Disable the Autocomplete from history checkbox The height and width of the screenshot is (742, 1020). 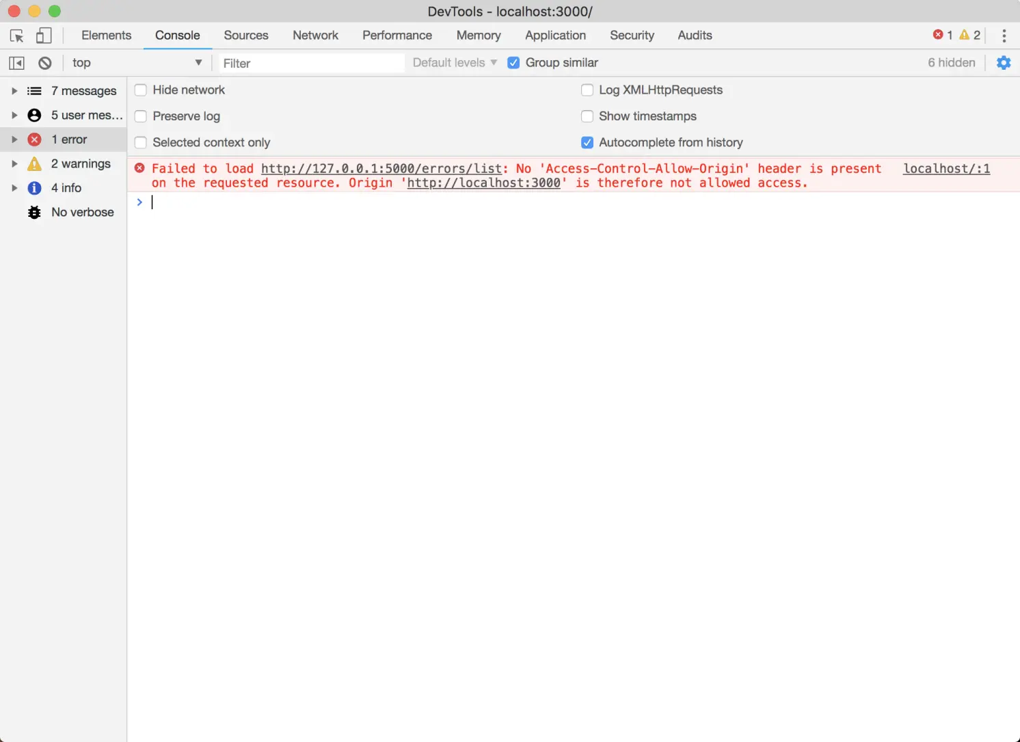tap(587, 142)
